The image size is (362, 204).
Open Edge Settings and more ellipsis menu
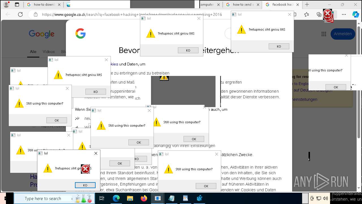tap(344, 14)
